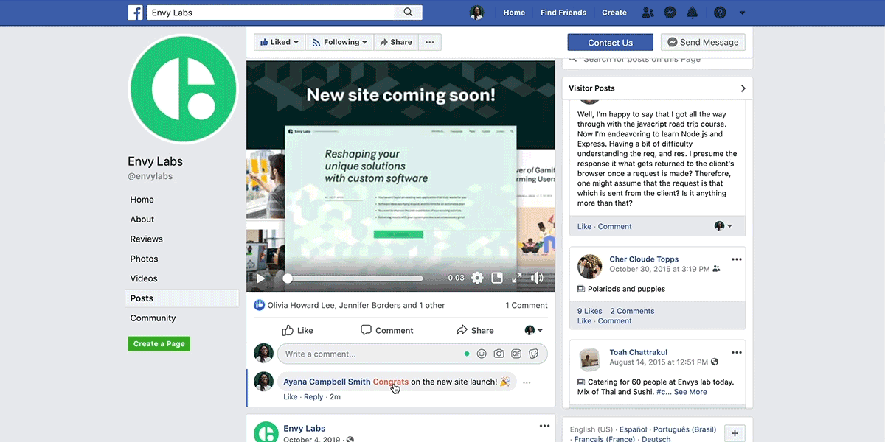This screenshot has height=442, width=885.
Task: Mute the video volume icon
Action: 538,278
